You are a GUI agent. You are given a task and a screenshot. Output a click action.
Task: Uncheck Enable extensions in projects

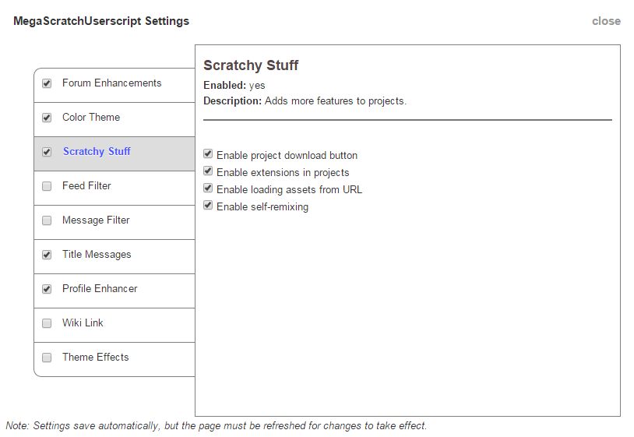[208, 171]
